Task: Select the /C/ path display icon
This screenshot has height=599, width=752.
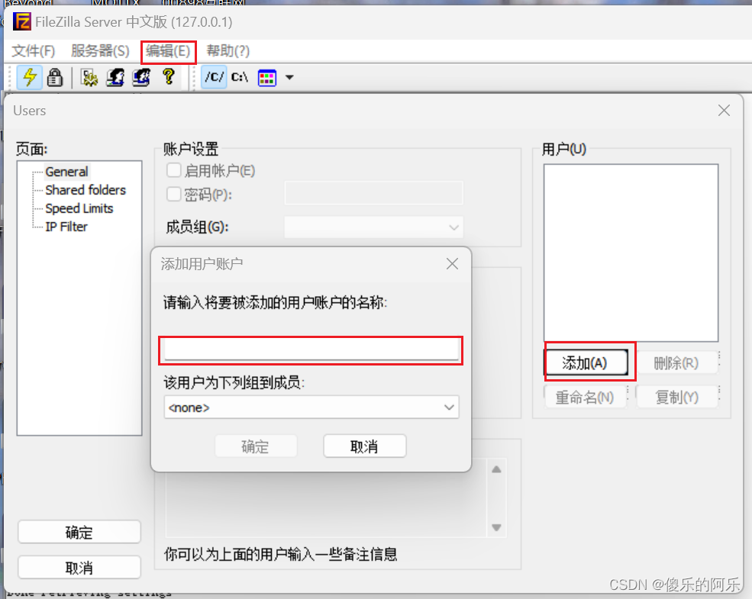Action: tap(214, 77)
